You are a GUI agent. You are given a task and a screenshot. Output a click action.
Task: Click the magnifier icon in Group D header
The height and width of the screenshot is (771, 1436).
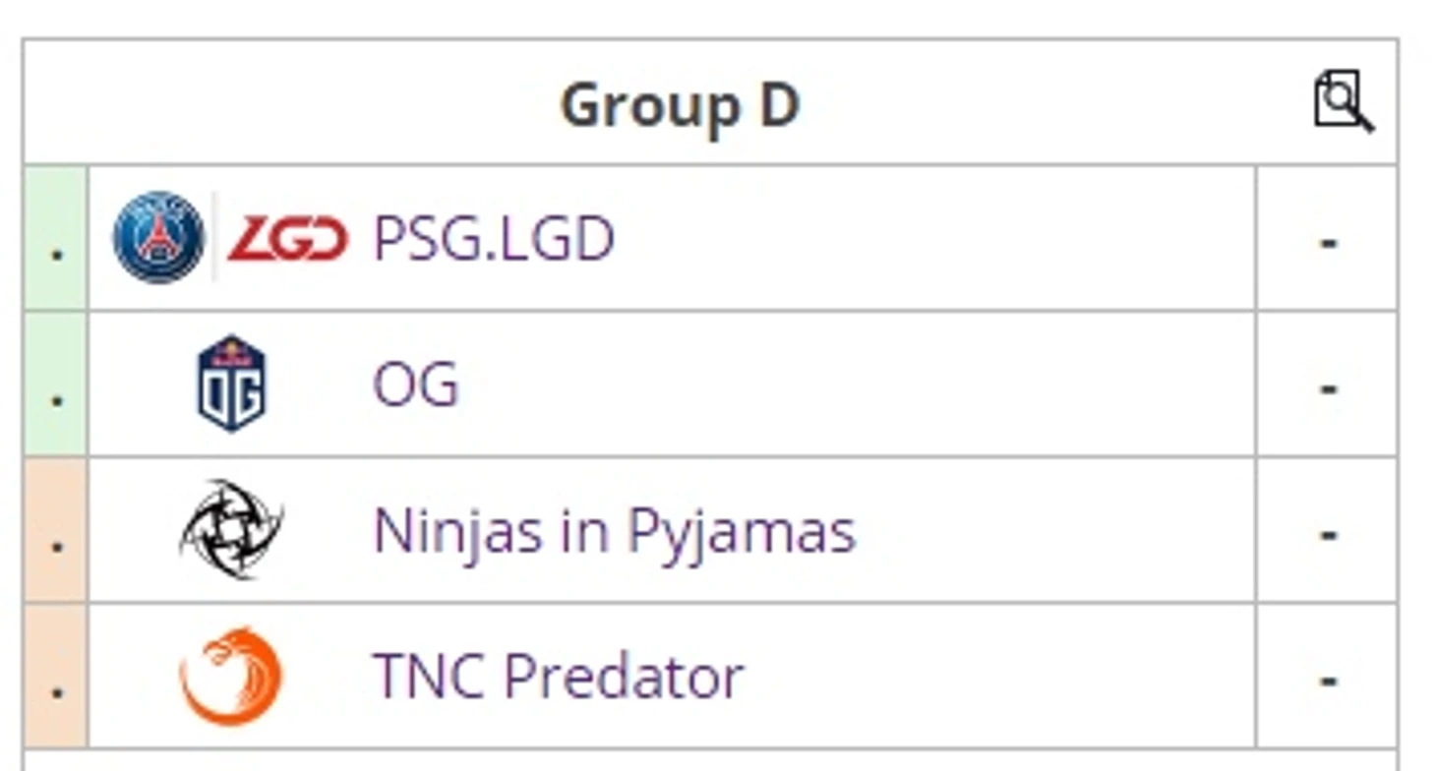[1343, 100]
